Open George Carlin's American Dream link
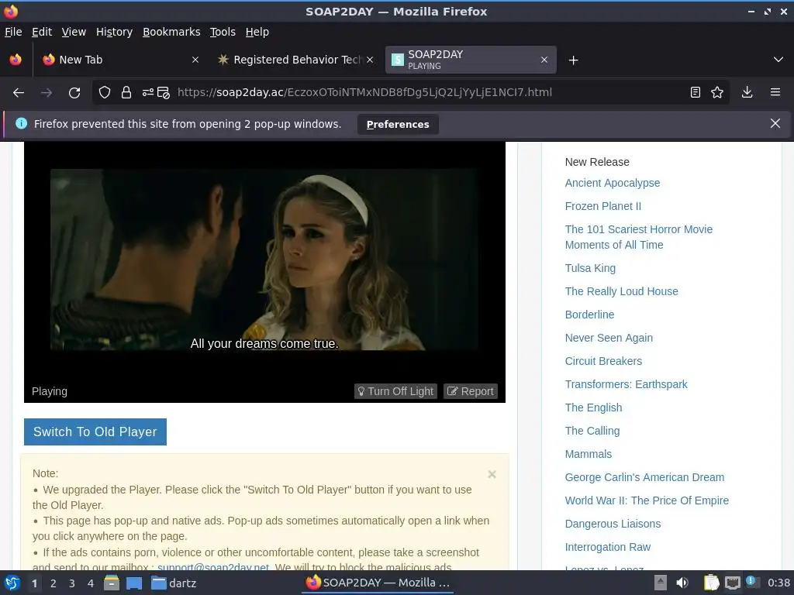 click(644, 477)
